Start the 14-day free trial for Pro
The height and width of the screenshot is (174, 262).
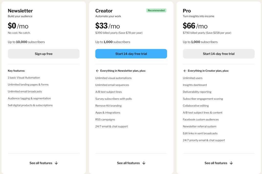(x=219, y=54)
